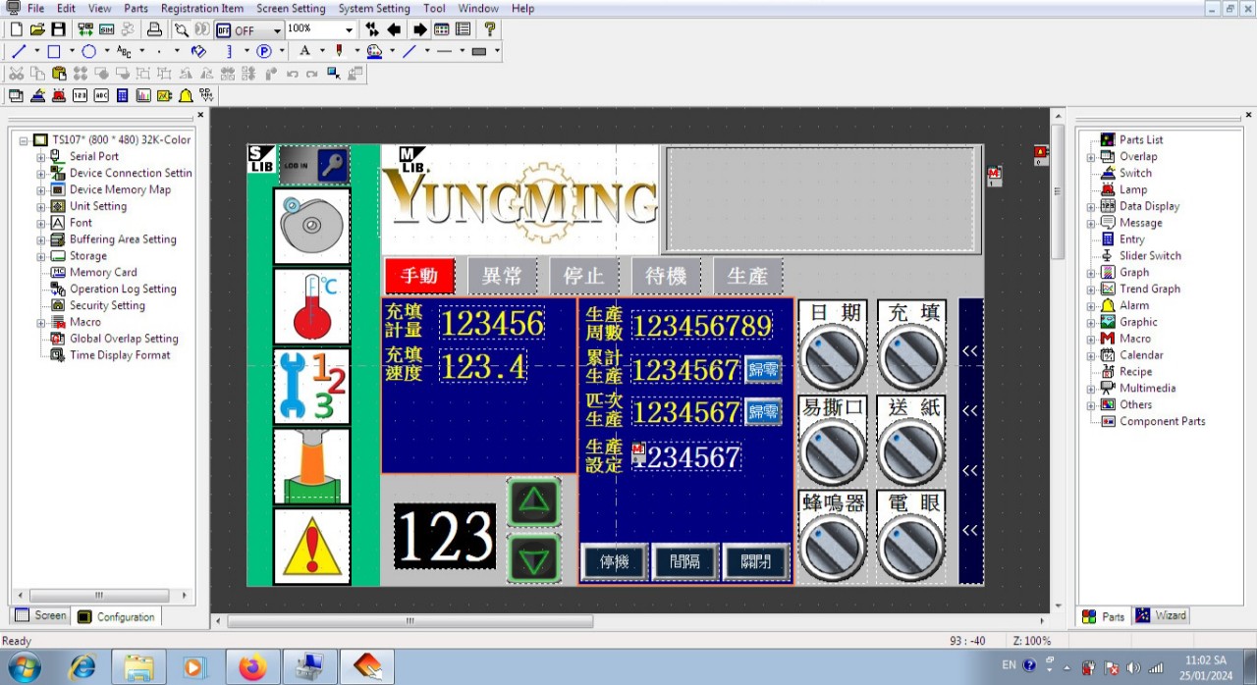The width and height of the screenshot is (1257, 685).
Task: Expand the Data Display parts node
Action: [x=1091, y=206]
